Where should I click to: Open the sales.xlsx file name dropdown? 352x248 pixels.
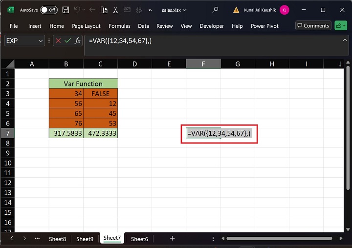174,10
